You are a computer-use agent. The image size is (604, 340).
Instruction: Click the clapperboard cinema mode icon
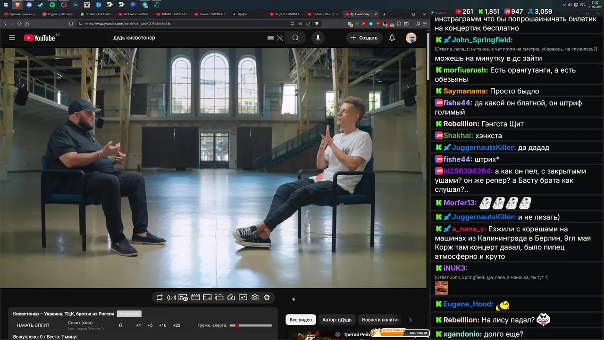(x=195, y=297)
